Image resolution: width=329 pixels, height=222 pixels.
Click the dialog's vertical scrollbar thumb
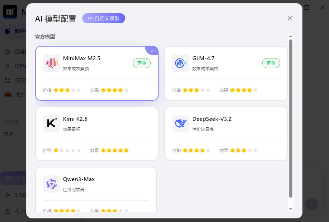click(x=291, y=119)
